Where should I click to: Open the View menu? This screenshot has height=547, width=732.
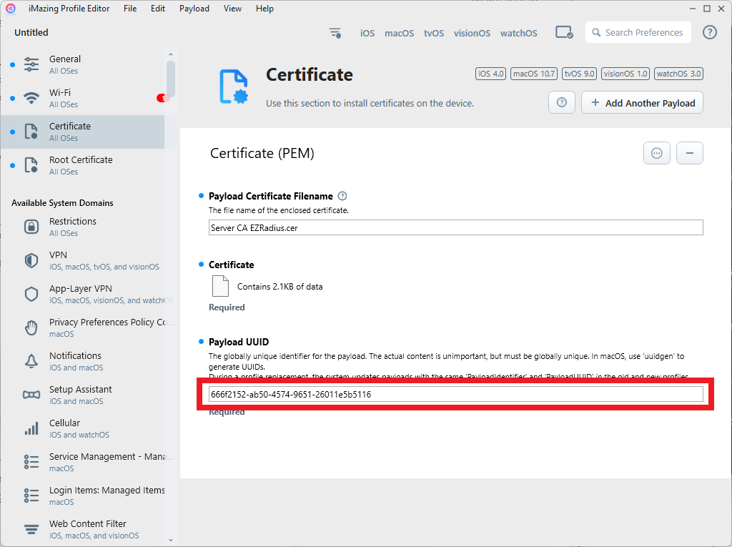pos(232,9)
